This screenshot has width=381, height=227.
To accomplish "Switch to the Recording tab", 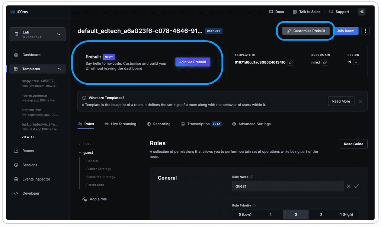I will [159, 124].
